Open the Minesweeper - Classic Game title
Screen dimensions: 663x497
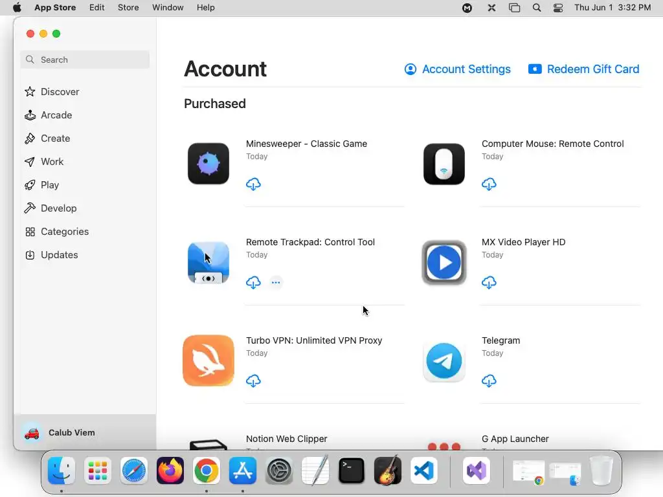306,144
